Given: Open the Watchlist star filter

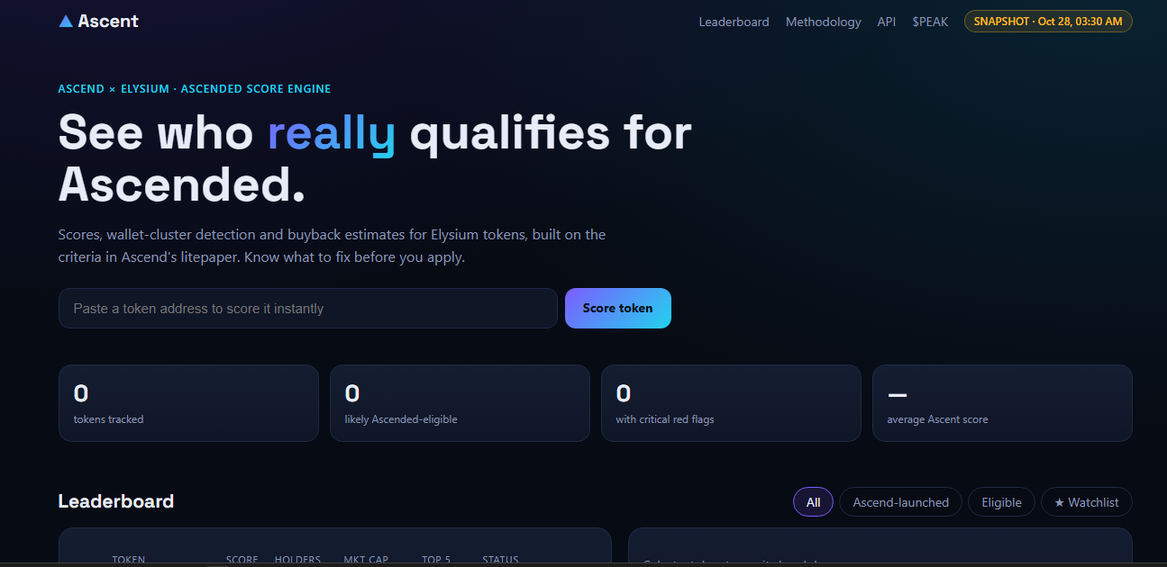Looking at the screenshot, I should click(1086, 502).
